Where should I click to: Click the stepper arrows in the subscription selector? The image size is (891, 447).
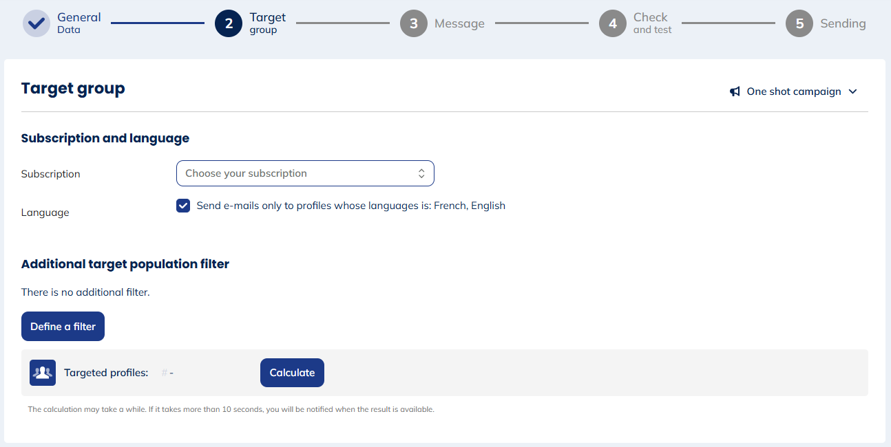421,173
